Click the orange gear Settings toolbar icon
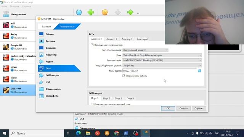244x137 pixels. pyautogui.click(x=105, y=12)
